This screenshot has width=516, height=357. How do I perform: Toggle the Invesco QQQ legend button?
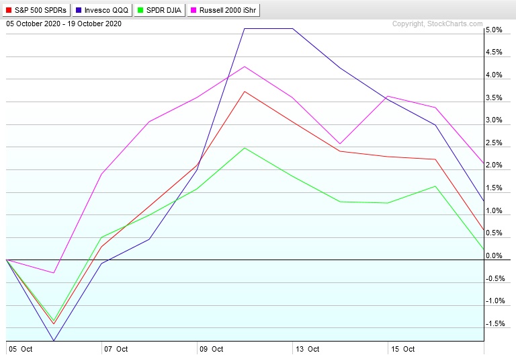point(102,10)
